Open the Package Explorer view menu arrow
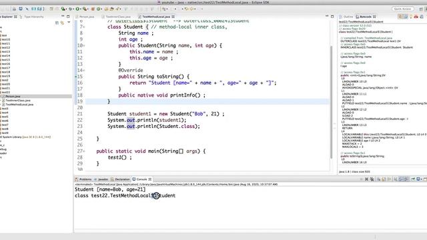Viewport: 427px width, 240px height. [x=69, y=23]
